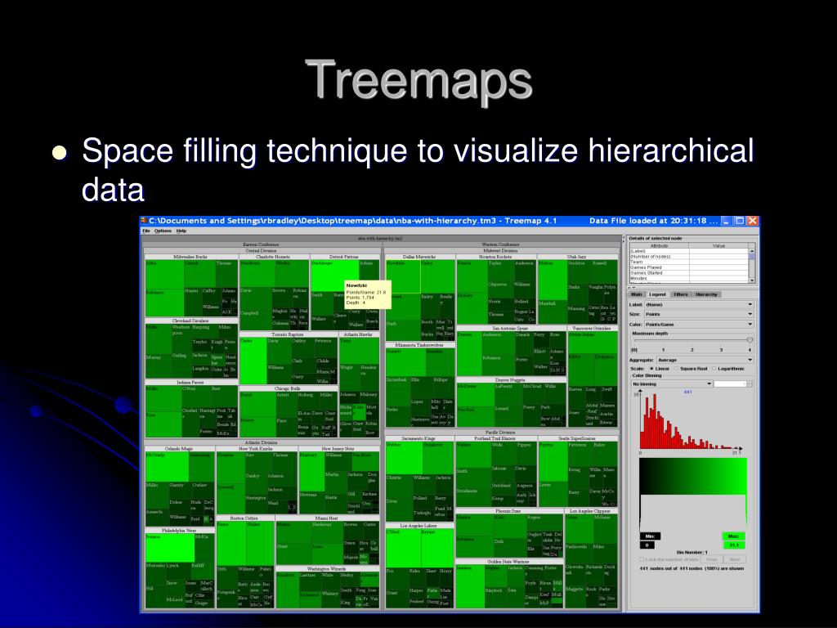This screenshot has height=628, width=837.
Task: Click the New York Knicks team header
Action: 256,449
